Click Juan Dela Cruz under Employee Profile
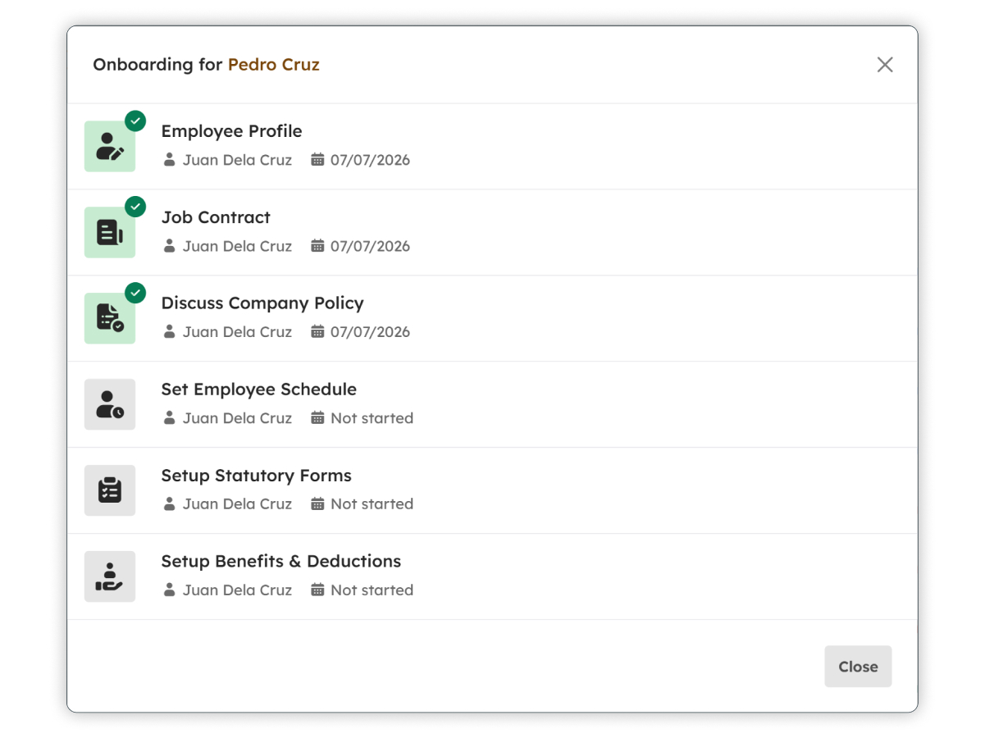The height and width of the screenshot is (738, 985). 237,160
